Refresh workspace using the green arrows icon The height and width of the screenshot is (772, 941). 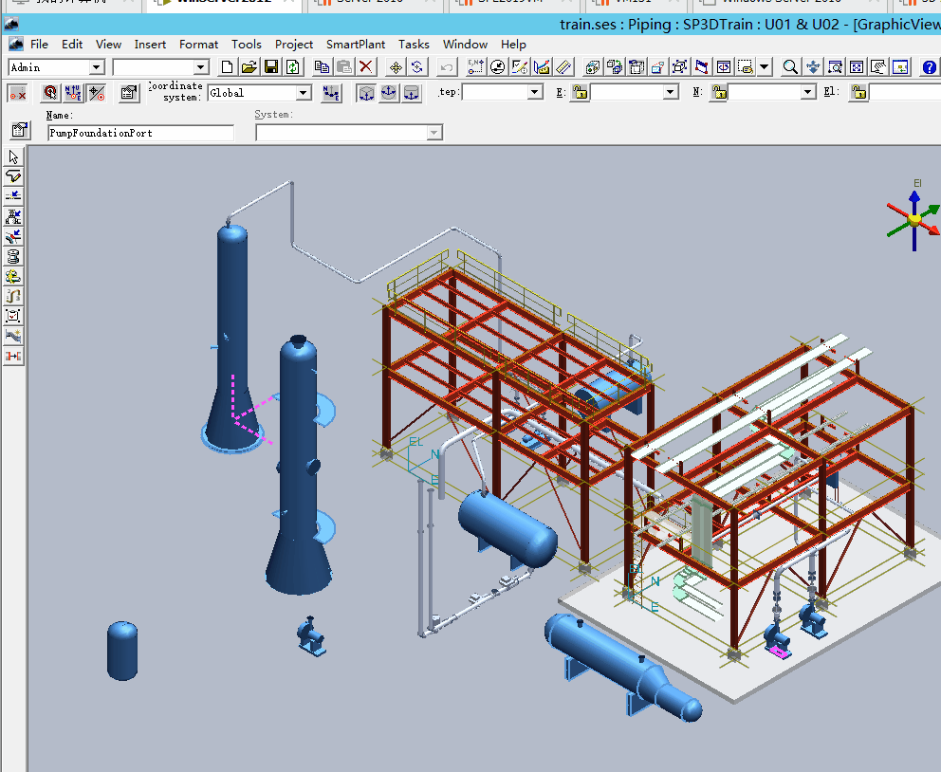click(x=293, y=67)
